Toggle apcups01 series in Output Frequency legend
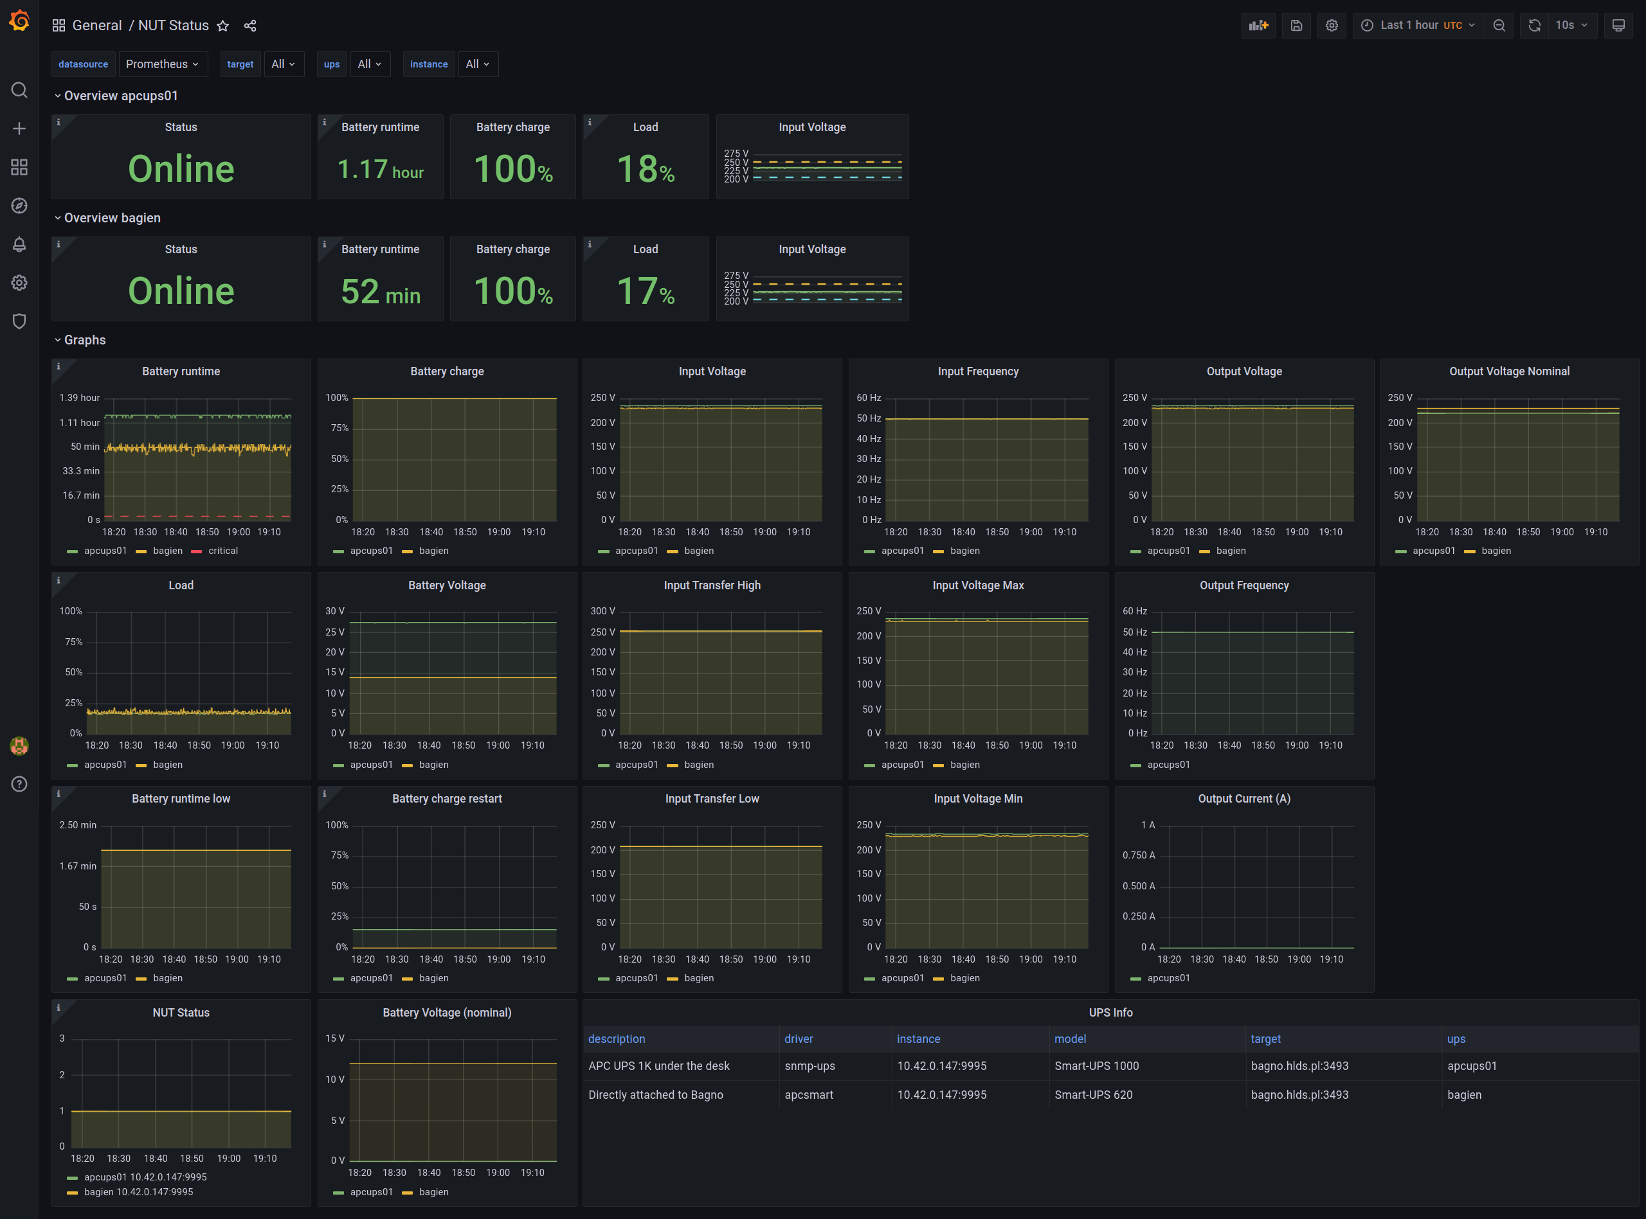The width and height of the screenshot is (1646, 1219). point(1168,765)
